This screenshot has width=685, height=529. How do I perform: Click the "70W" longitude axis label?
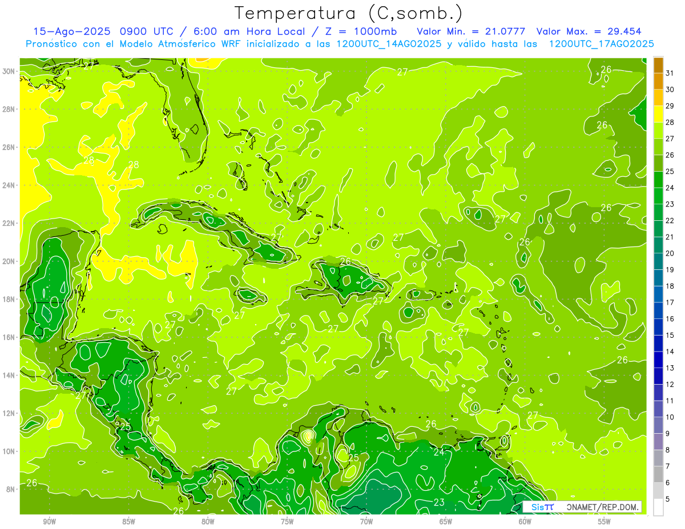click(366, 522)
